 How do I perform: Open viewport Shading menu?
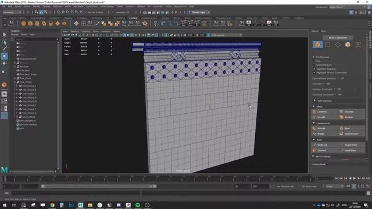pyautogui.click(x=74, y=31)
